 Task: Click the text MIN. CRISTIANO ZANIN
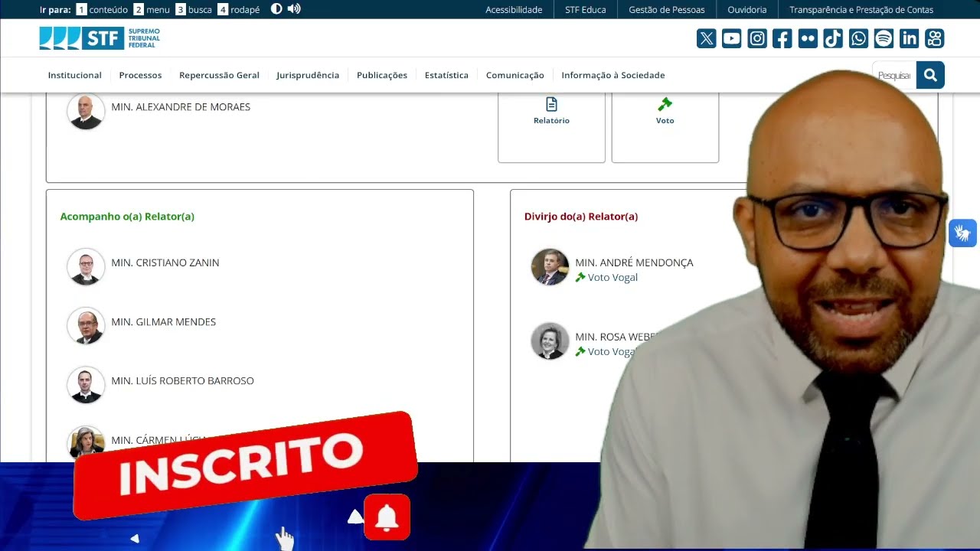(165, 262)
